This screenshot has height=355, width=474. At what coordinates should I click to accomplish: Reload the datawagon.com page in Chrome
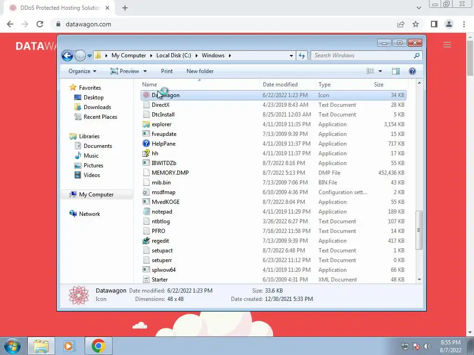(40, 24)
